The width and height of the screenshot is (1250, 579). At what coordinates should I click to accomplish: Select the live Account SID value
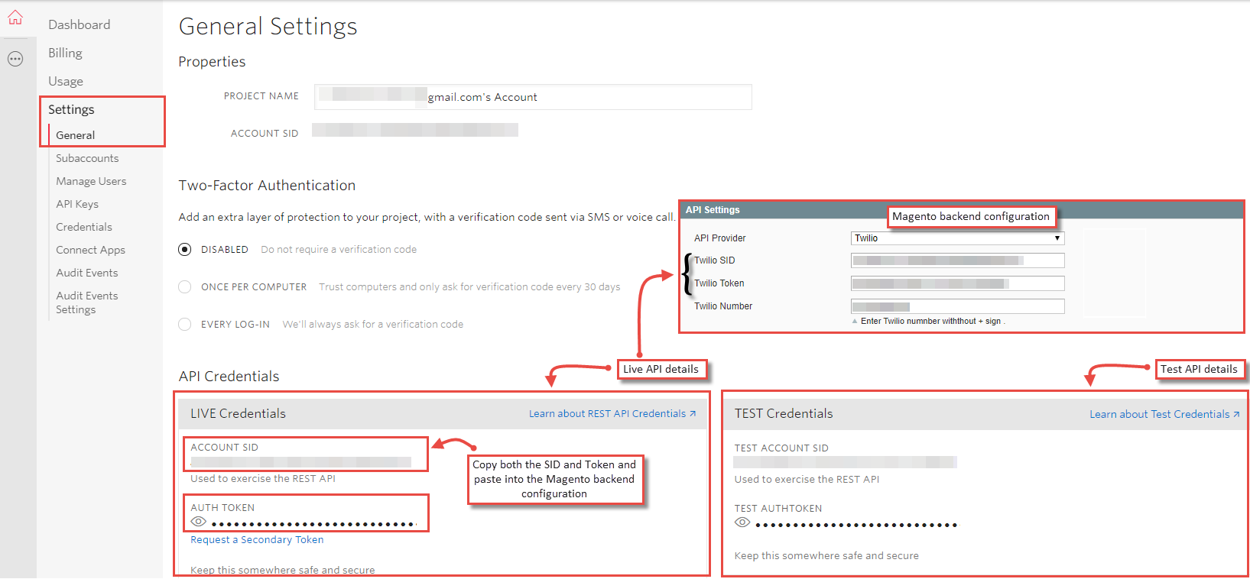tap(301, 462)
